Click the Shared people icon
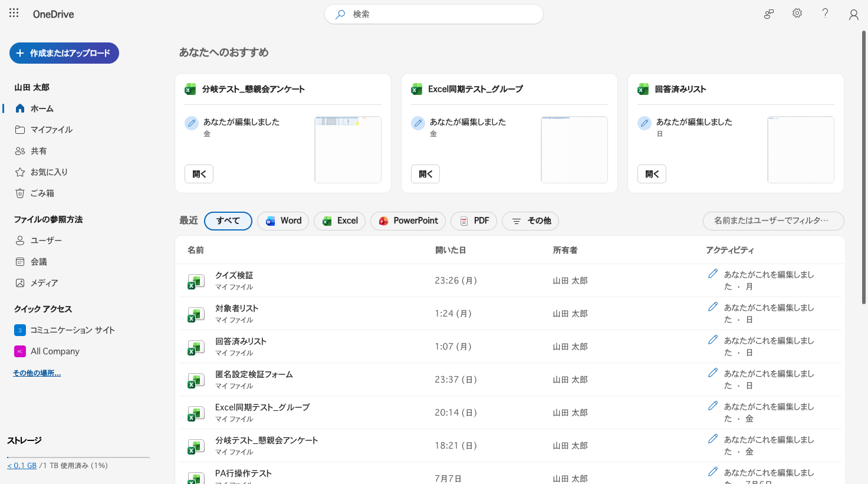The height and width of the screenshot is (484, 868). (x=20, y=151)
